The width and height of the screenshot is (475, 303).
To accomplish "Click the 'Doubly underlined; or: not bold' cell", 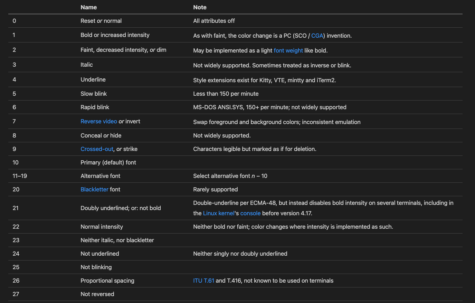I will [121, 208].
